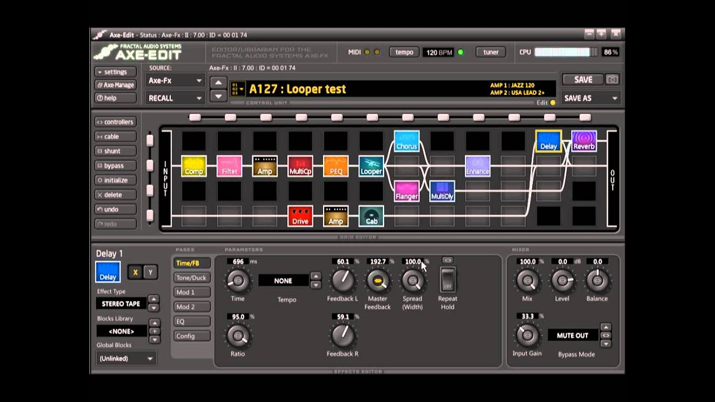Select the Chorus block
Viewport: 715px width, 402px height.
click(x=407, y=141)
